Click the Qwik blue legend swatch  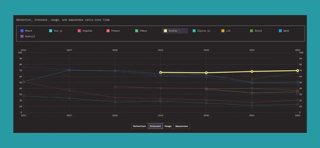click(280, 31)
